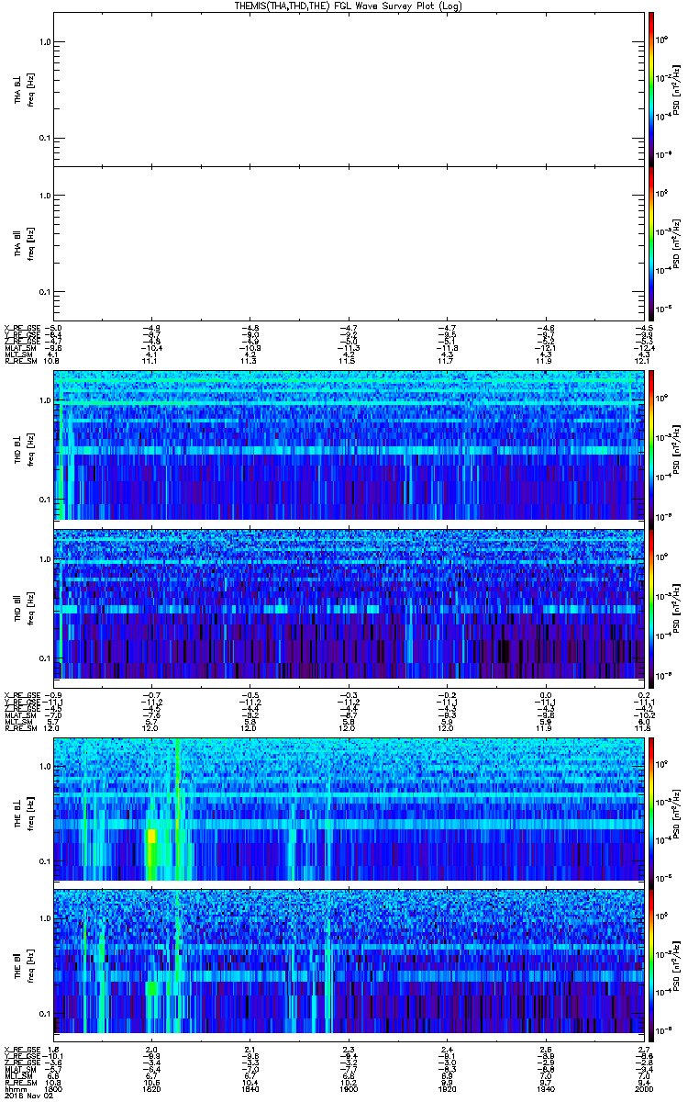Click the 'THA B⊥ freq [Hz]' axis label
This screenshot has width=688, height=1102.
(24, 88)
